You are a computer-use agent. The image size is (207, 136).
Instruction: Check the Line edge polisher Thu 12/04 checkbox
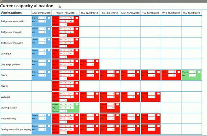point(97,61)
